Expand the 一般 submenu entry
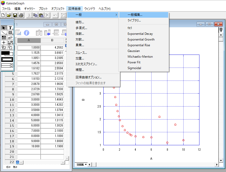This screenshot has height=172, width=226. click(x=93, y=15)
